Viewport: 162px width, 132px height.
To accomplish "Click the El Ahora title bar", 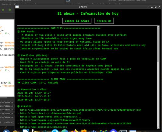I will click(x=83, y=7).
